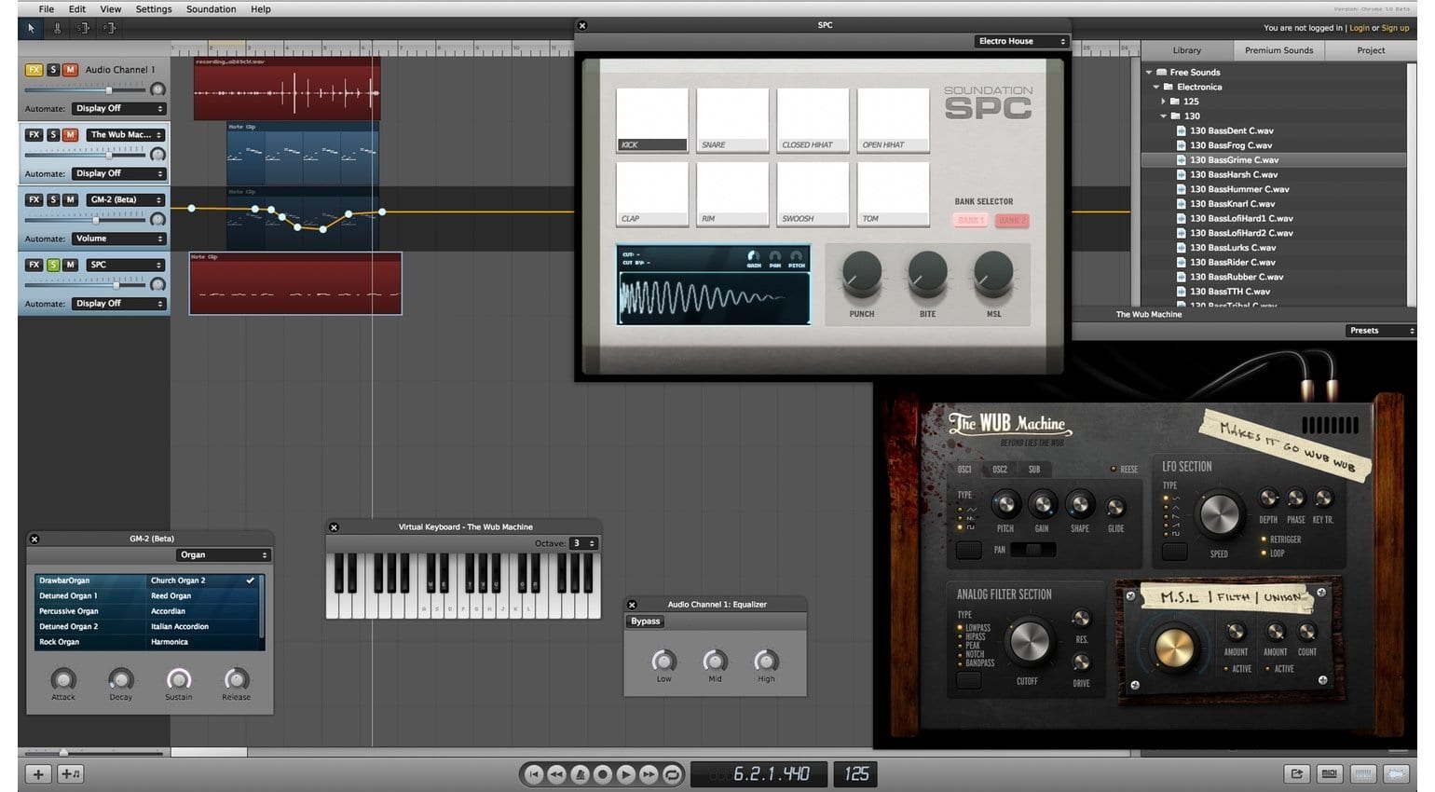Open the Edit menu
The height and width of the screenshot is (792, 1435).
pyautogui.click(x=77, y=9)
